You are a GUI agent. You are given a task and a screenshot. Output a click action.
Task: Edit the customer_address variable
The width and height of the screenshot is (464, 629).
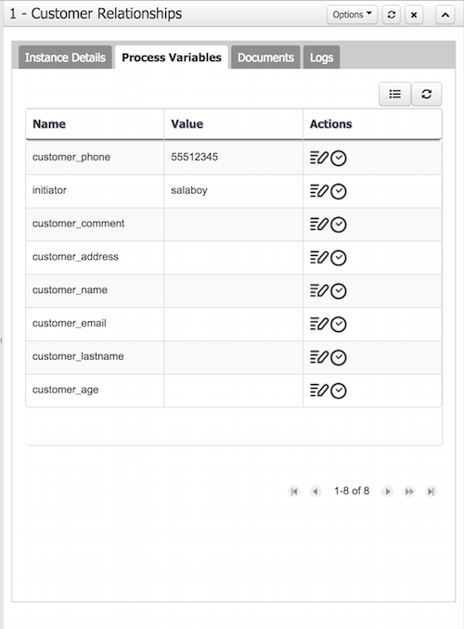click(319, 258)
